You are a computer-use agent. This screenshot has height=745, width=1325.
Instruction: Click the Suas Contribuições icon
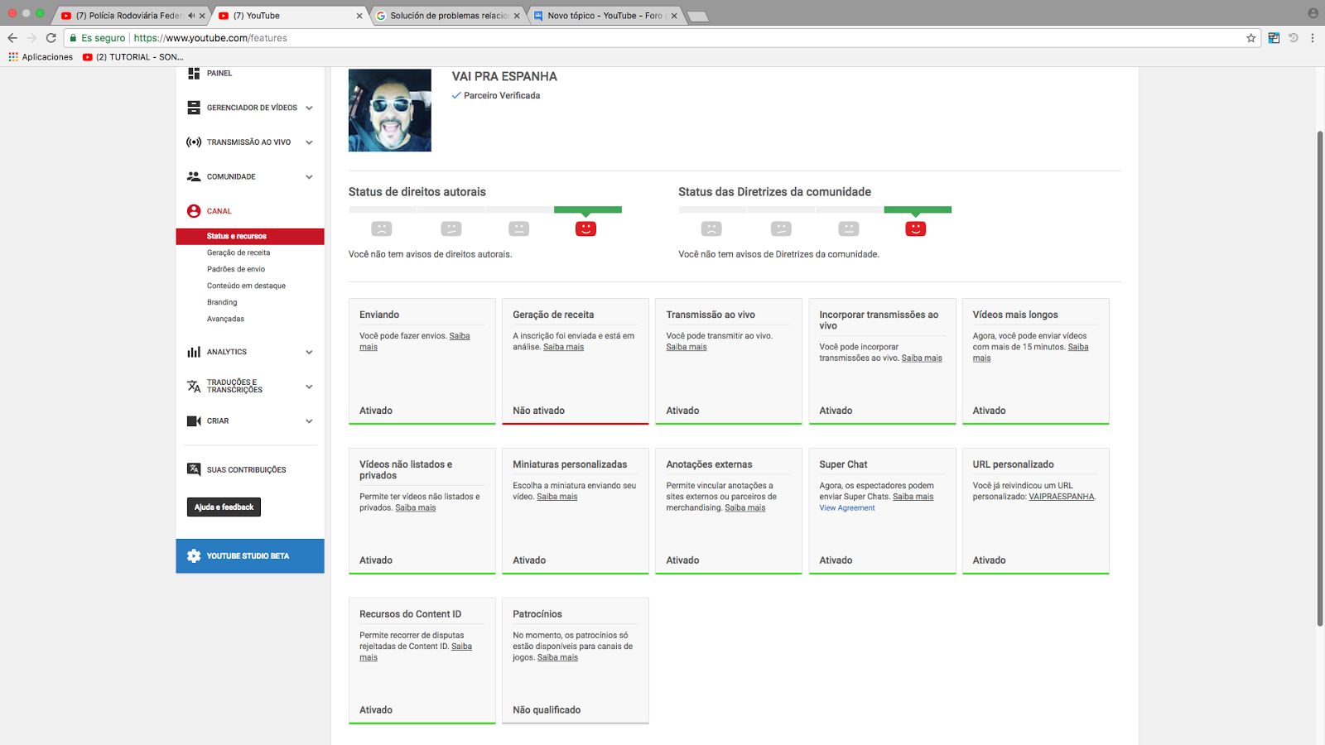tap(194, 469)
